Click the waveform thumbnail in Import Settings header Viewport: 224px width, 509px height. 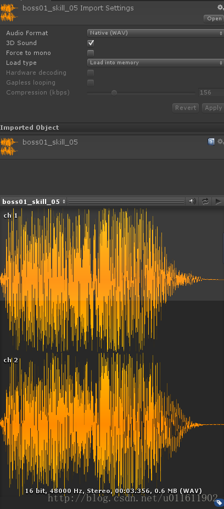point(9,13)
